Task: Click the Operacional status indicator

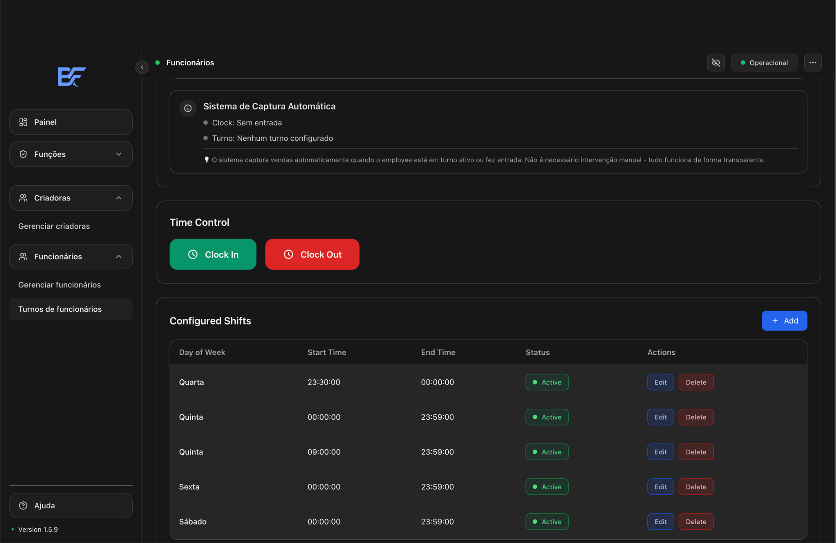Action: click(764, 62)
